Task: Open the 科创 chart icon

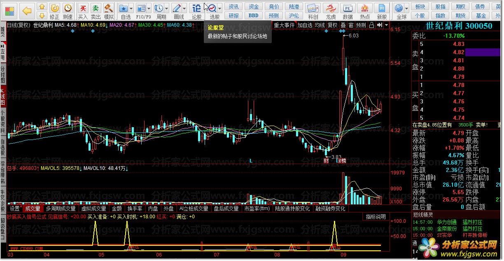Action: point(313,8)
